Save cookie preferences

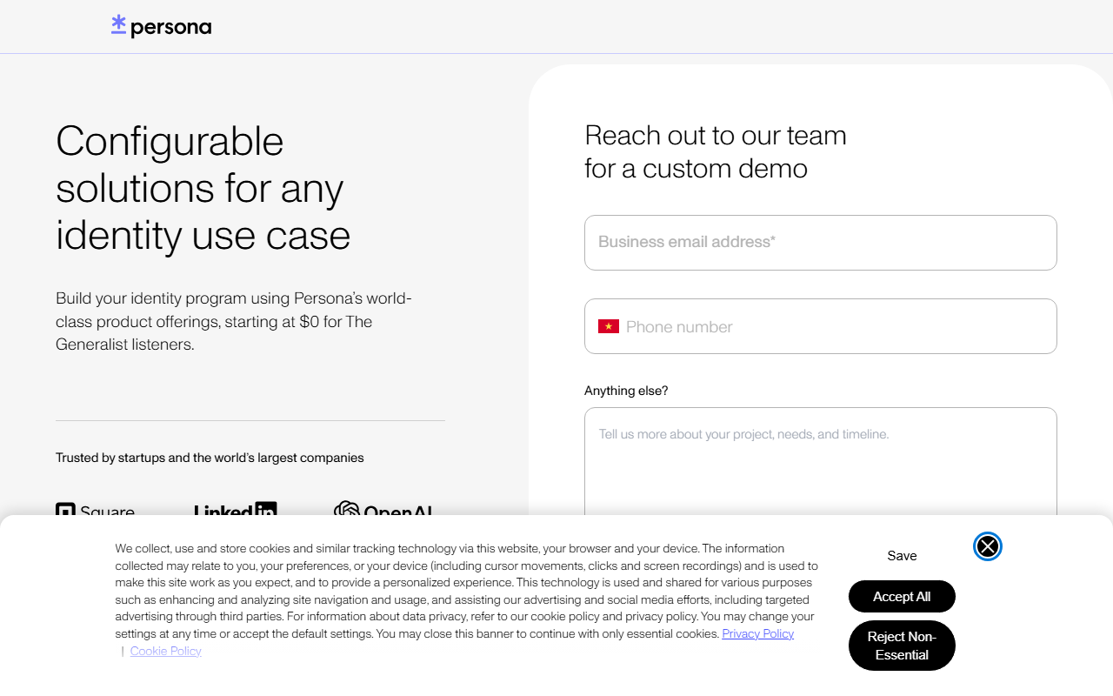(902, 555)
